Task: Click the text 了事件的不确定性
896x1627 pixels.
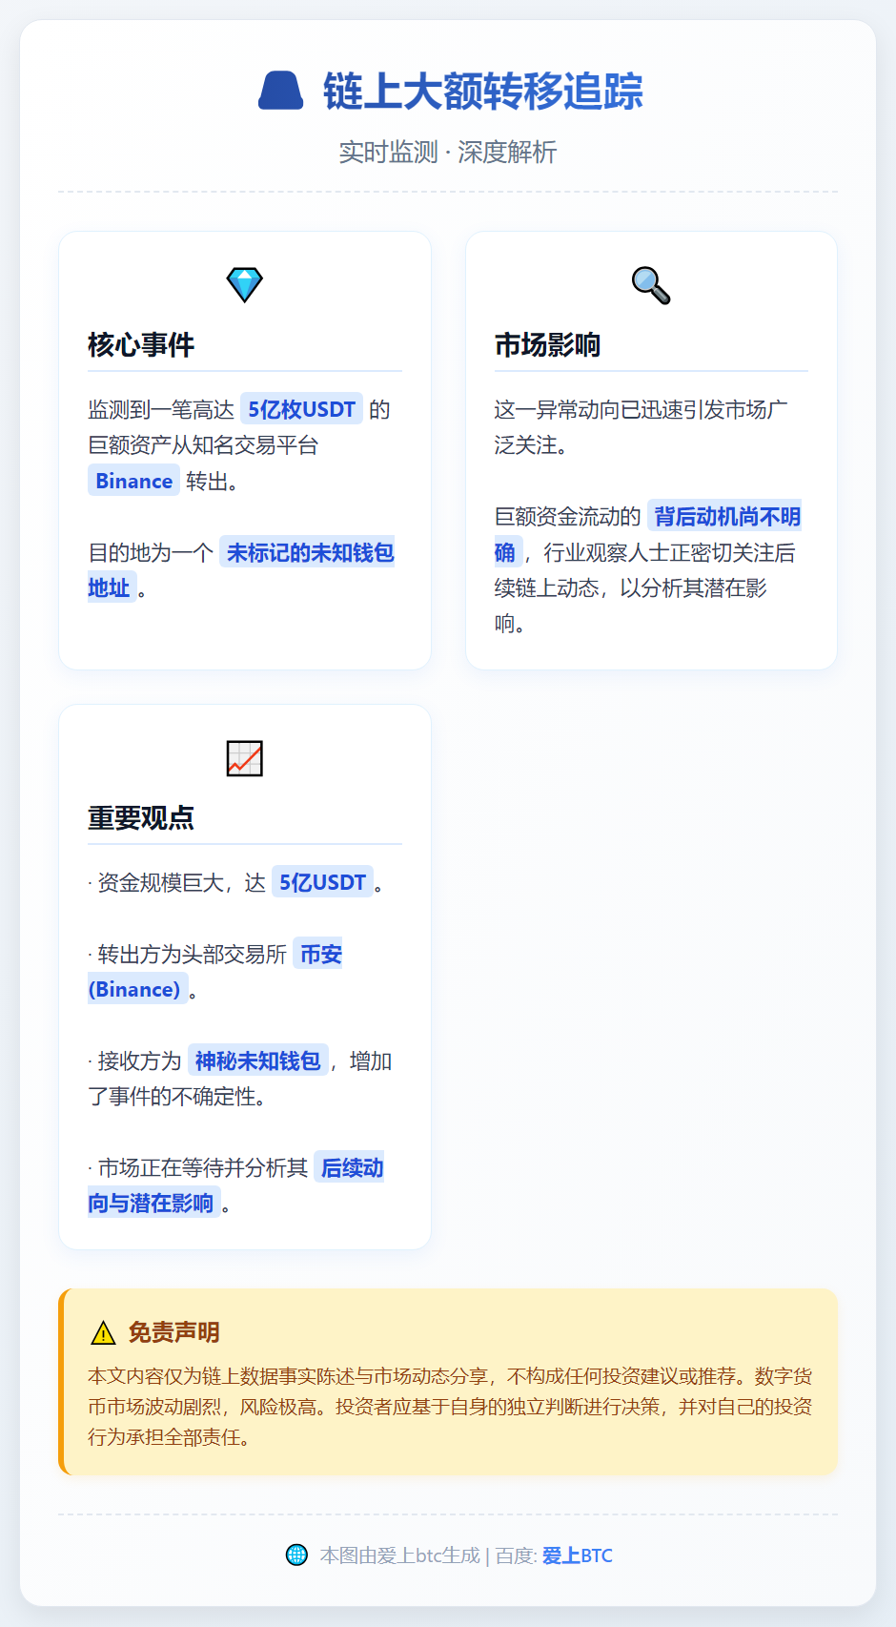Action: (172, 1097)
